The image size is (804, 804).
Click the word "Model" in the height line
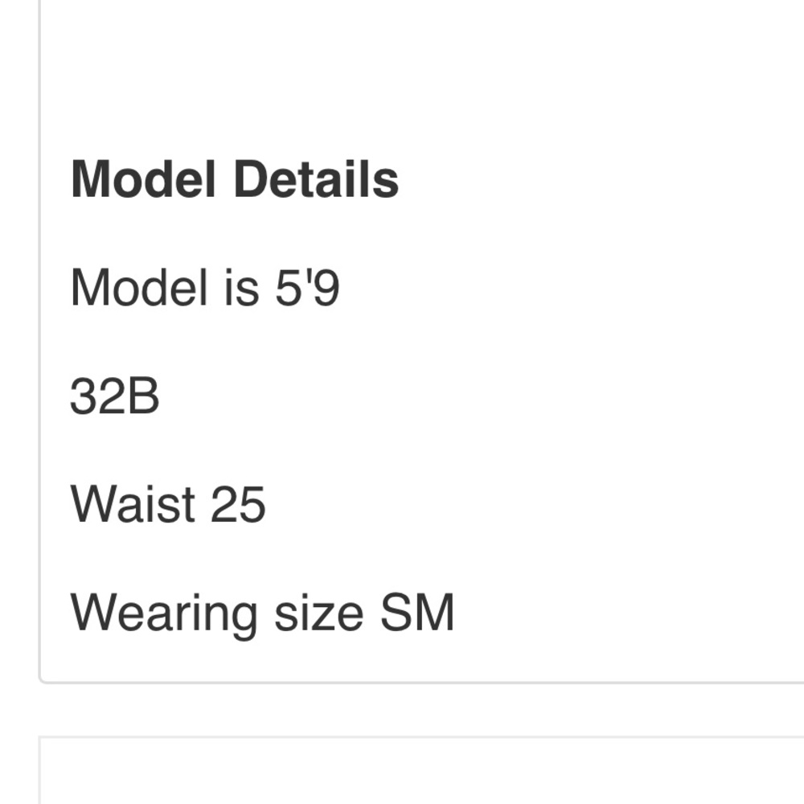pyautogui.click(x=139, y=288)
